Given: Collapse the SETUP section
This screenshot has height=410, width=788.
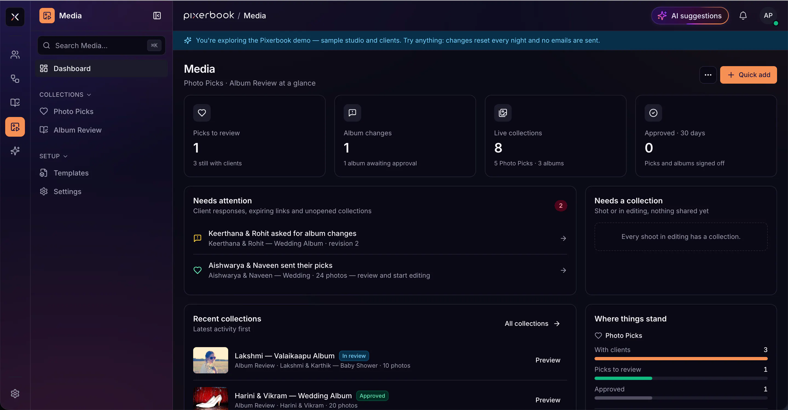Looking at the screenshot, I should 53,156.
